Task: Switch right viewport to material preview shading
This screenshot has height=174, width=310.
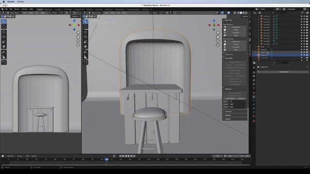Action: click(244, 13)
